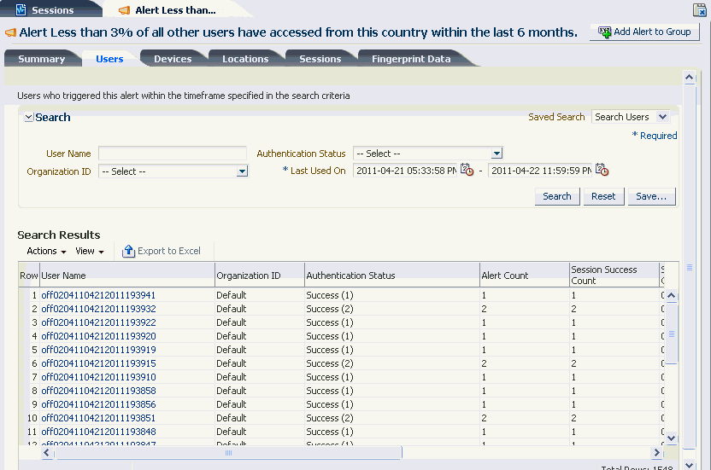Click the Sessions tab monitor icon
The width and height of the screenshot is (711, 470).
pyautogui.click(x=21, y=9)
